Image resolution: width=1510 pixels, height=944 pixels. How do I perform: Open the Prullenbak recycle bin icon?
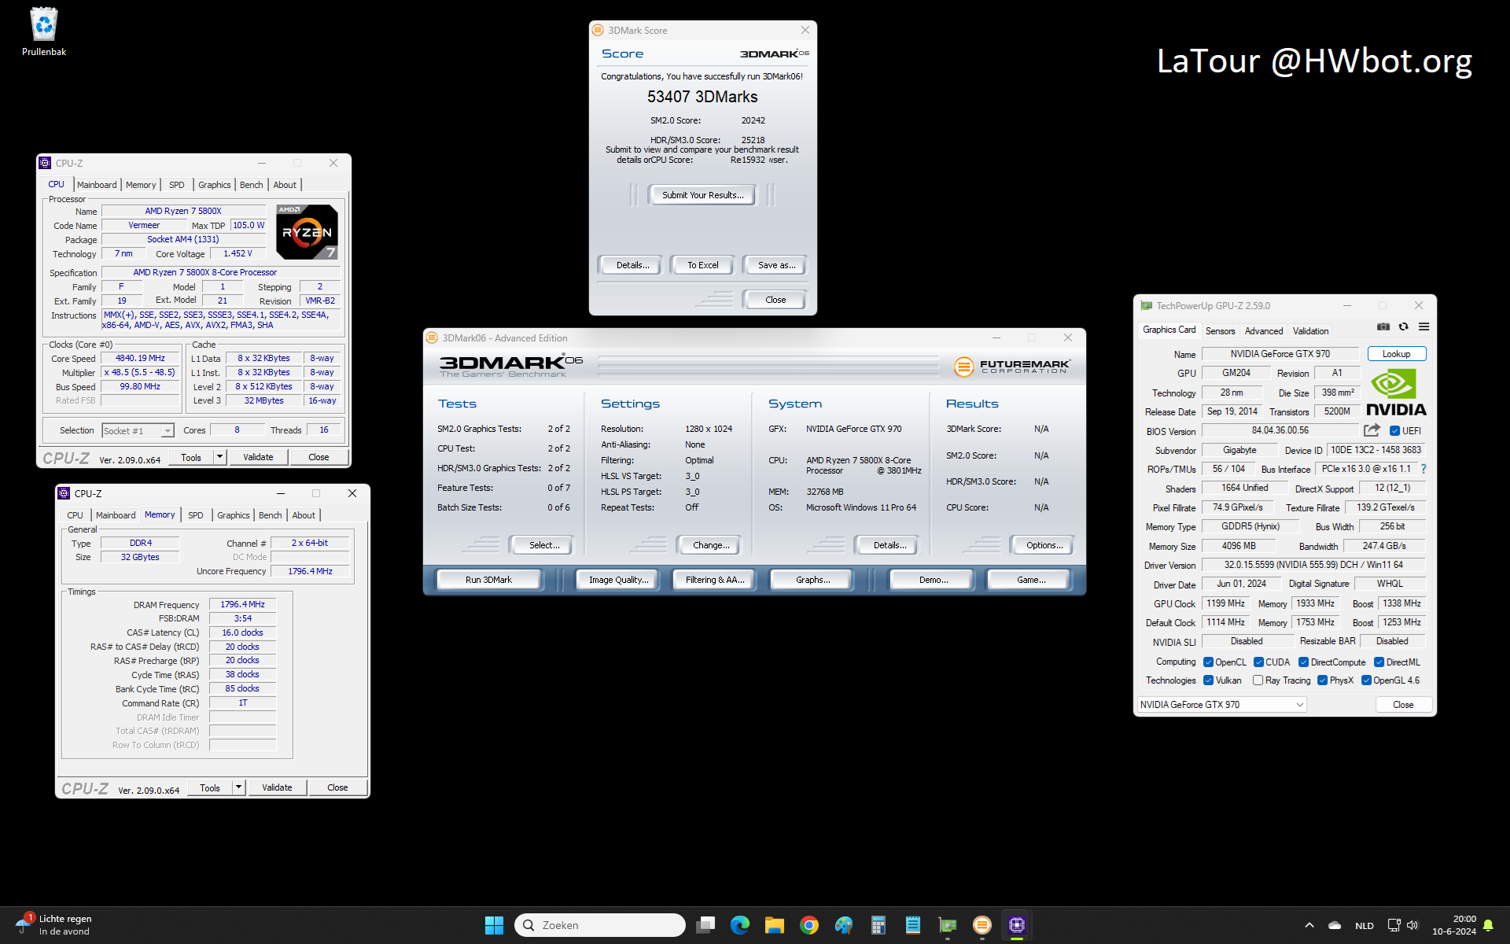tap(44, 31)
